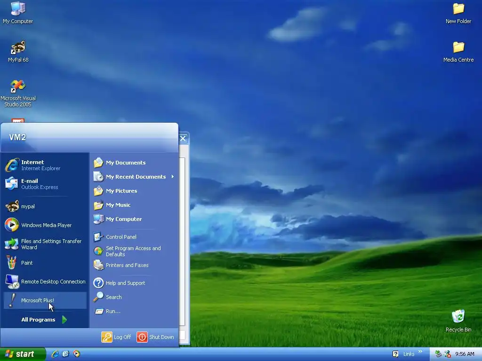Image resolution: width=482 pixels, height=361 pixels.
Task: Expand the Links toolbar chevron
Action: click(420, 352)
